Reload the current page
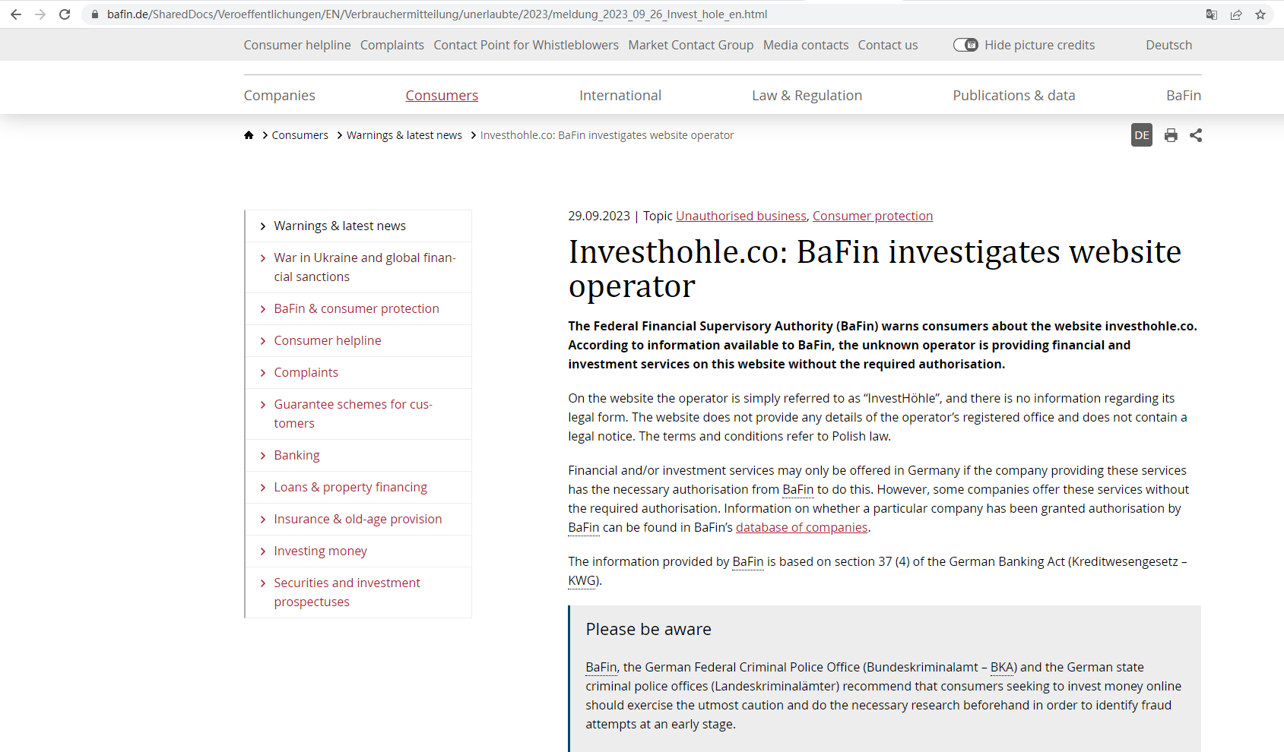The width and height of the screenshot is (1284, 752). [65, 14]
